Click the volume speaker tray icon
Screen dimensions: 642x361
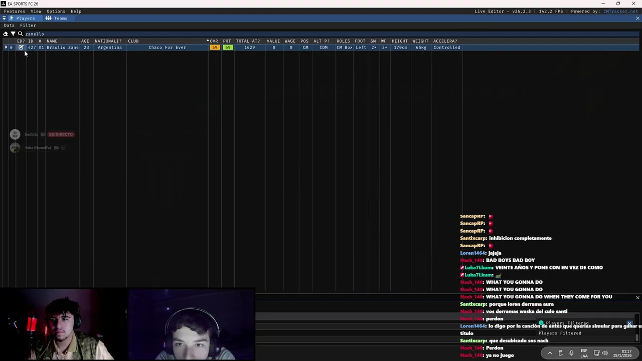pos(605,353)
